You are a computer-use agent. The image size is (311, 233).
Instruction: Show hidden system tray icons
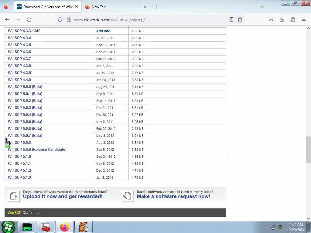265,227
